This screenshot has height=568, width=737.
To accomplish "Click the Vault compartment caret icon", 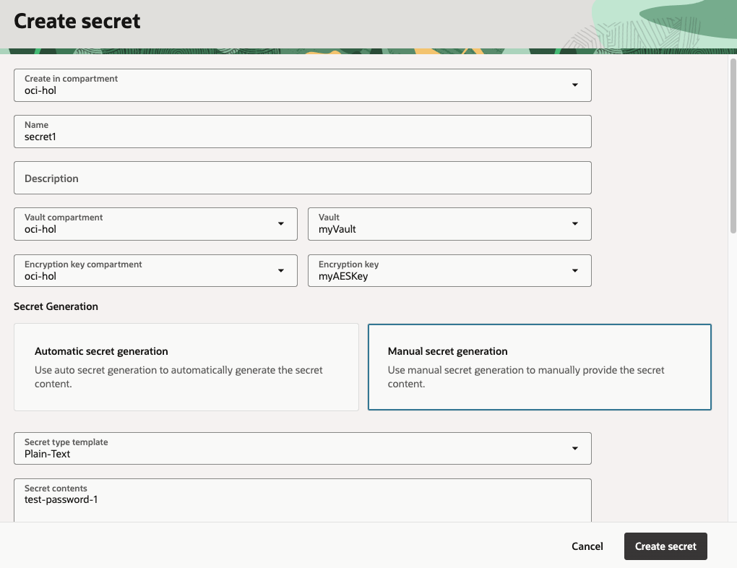I will tap(281, 224).
